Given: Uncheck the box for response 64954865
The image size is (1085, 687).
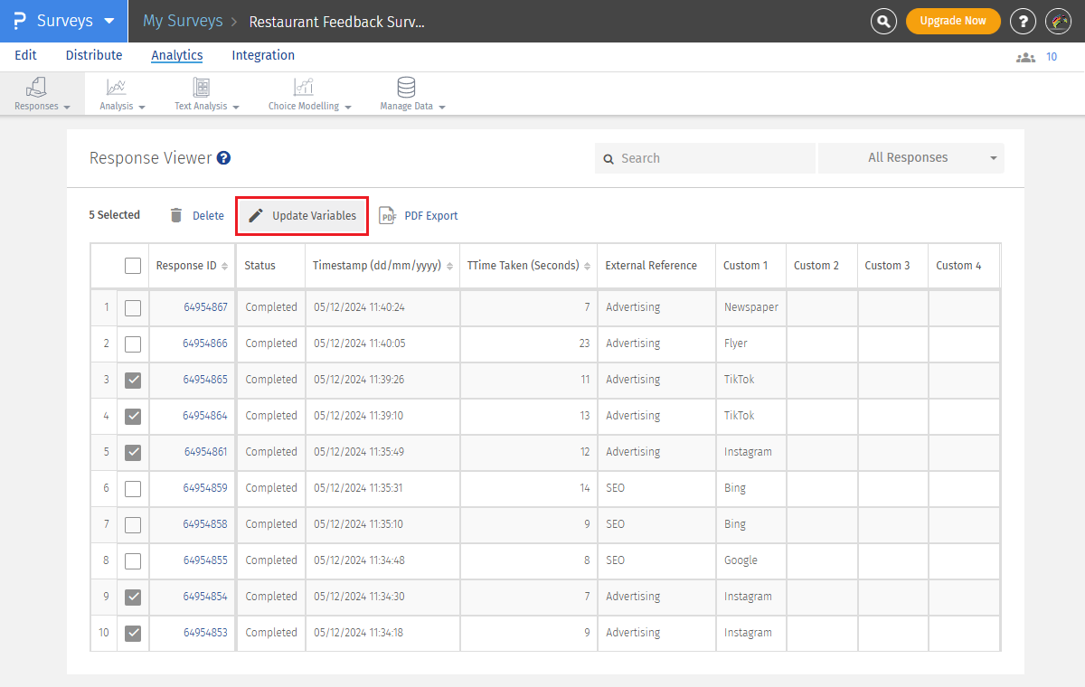Looking at the screenshot, I should coord(133,380).
